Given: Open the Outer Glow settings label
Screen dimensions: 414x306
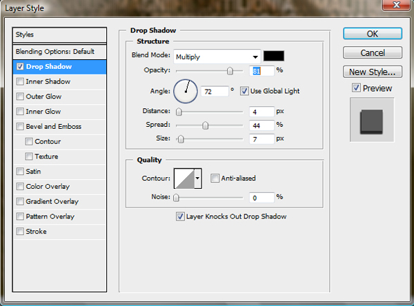Looking at the screenshot, I should [x=43, y=96].
